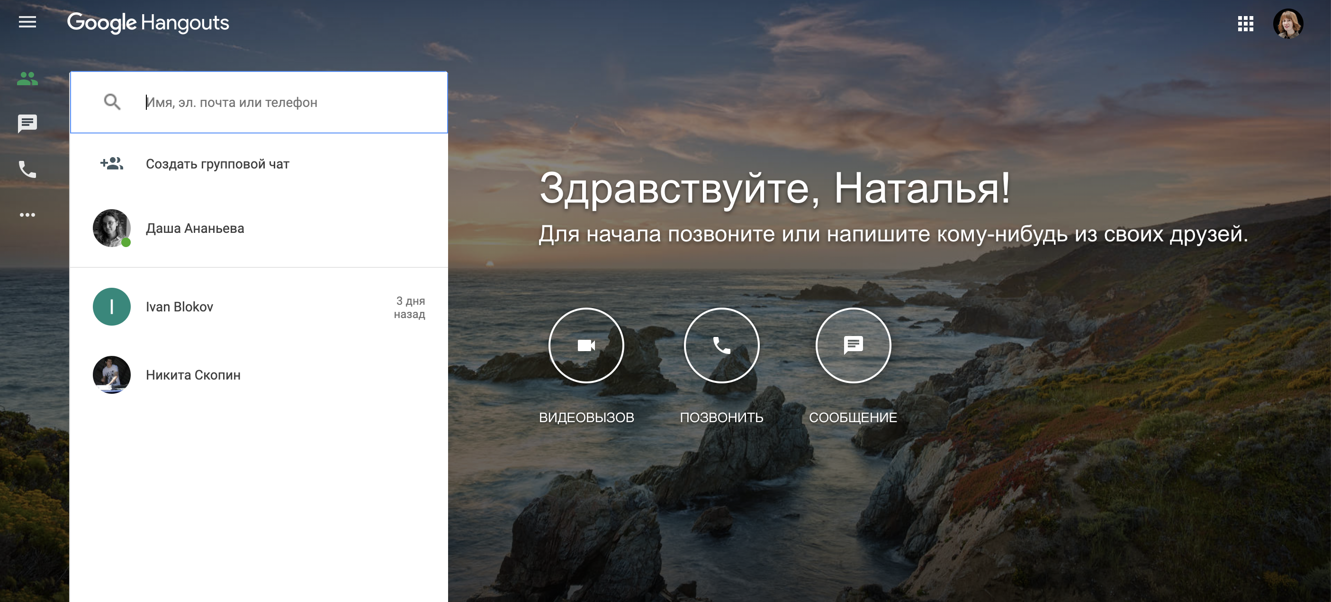Open contact Даша Ананьева
The image size is (1331, 602).
[x=195, y=228]
